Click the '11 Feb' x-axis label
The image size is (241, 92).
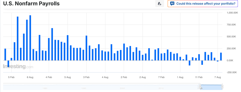[199, 77]
